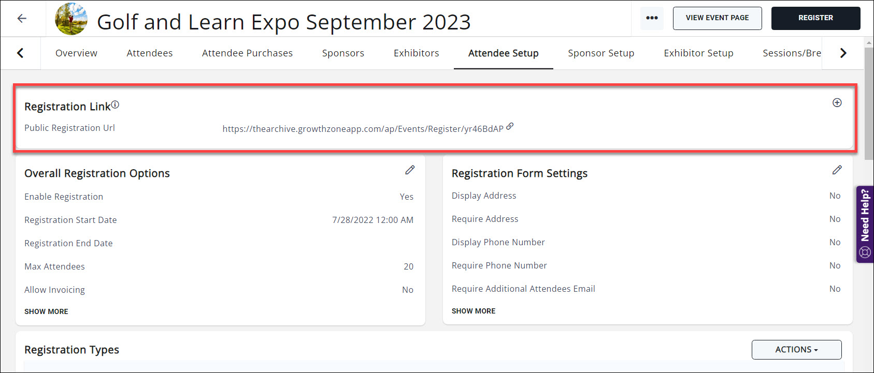Open the Public Registration Url link
Screen dimensions: 874x373
(x=363, y=129)
